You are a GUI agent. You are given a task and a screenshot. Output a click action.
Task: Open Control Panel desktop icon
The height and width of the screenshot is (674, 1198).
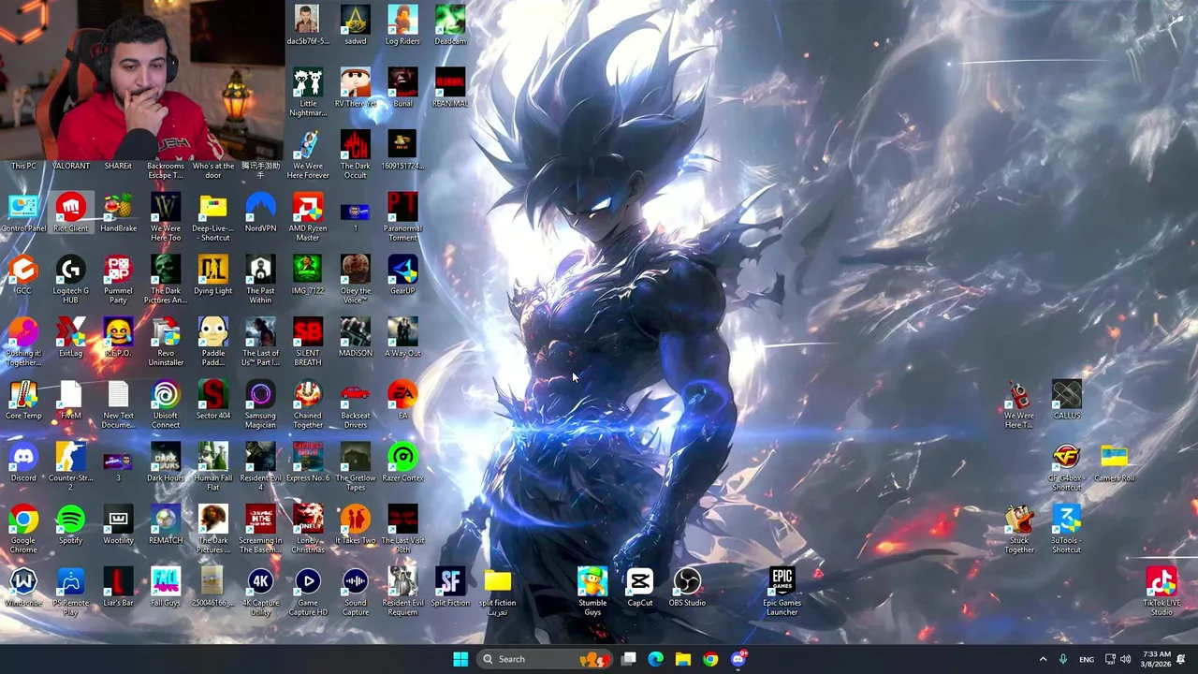23,213
